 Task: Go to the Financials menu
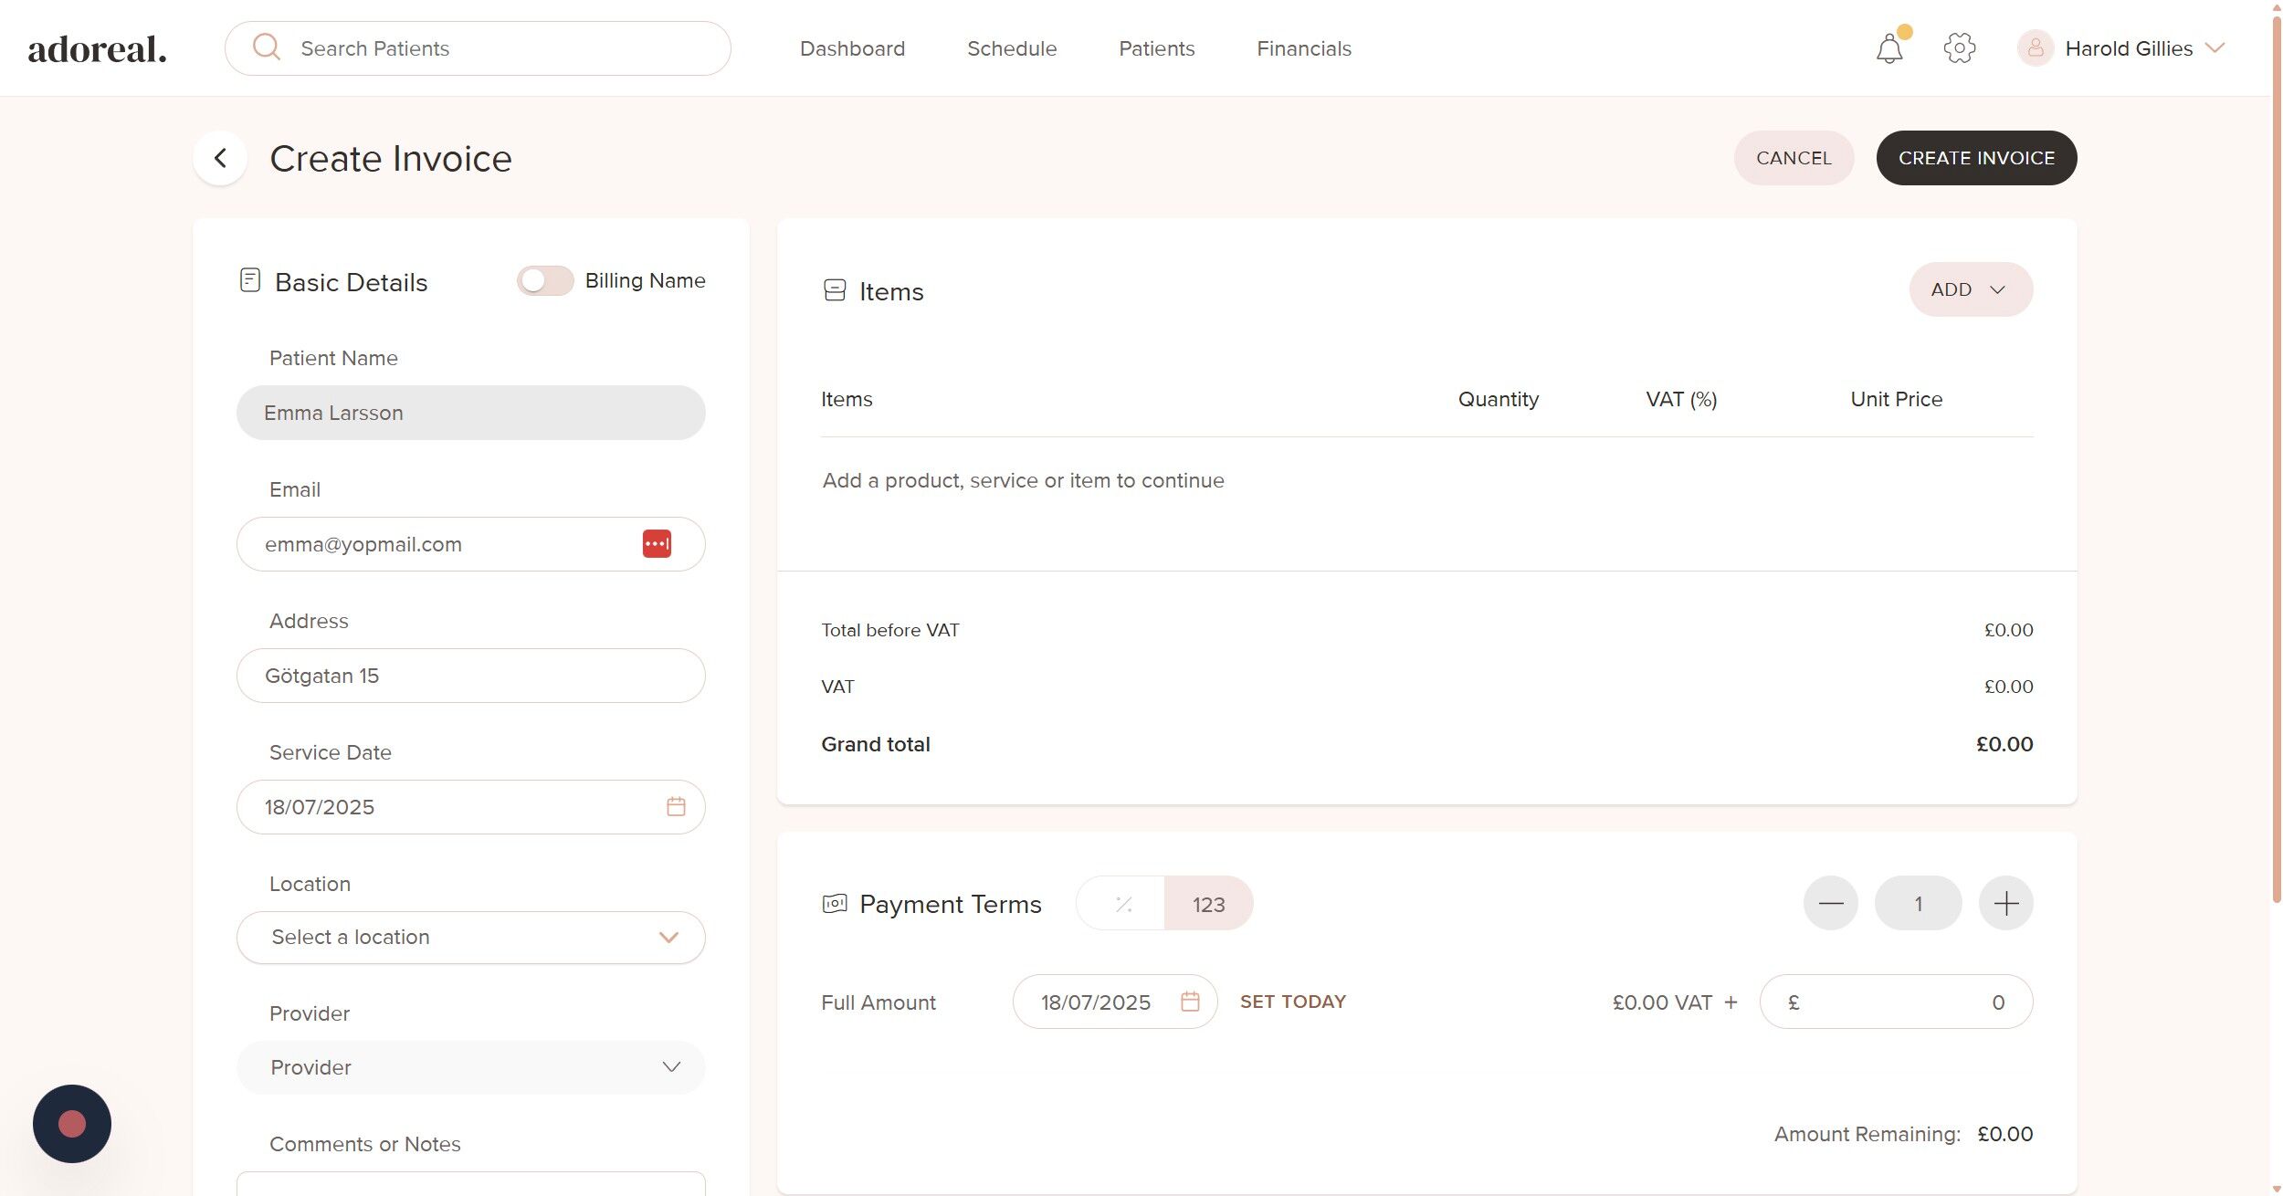click(x=1303, y=48)
